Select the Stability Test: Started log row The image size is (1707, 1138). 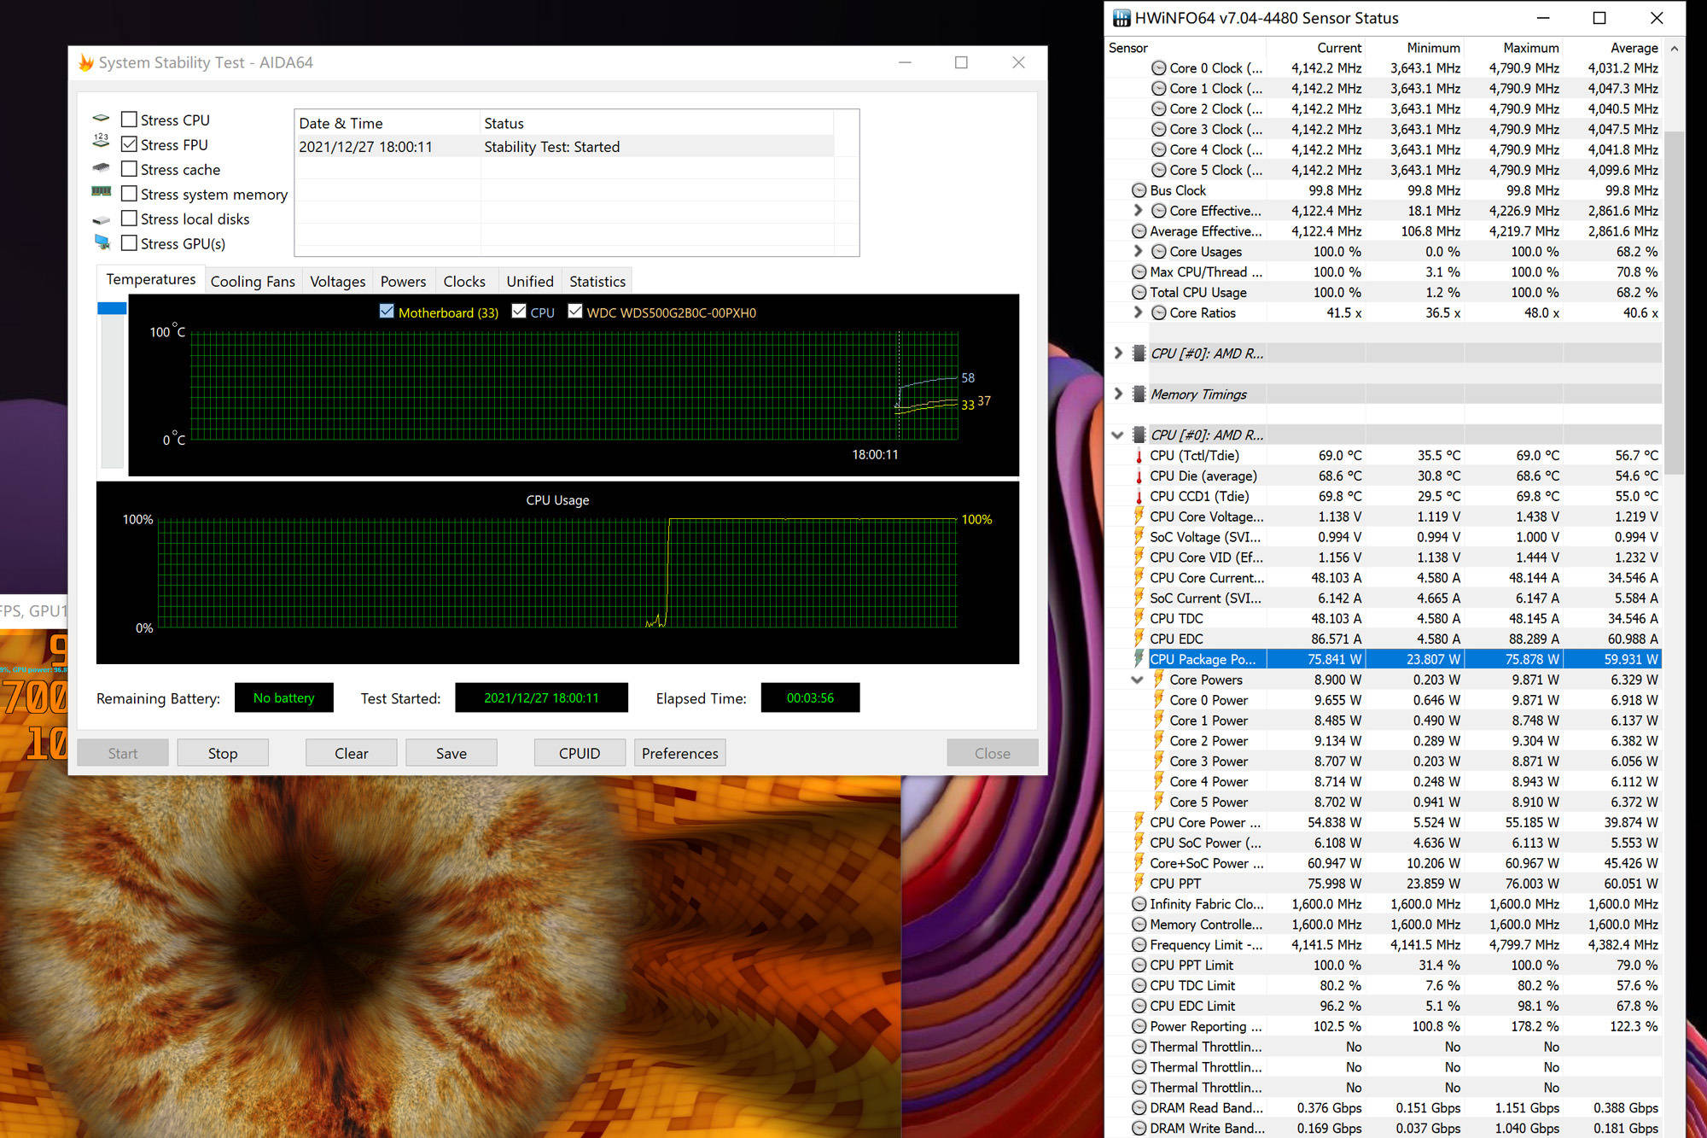click(x=566, y=147)
